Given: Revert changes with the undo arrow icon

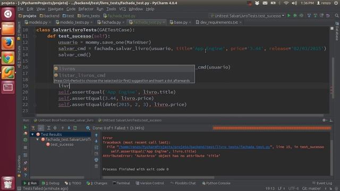Looking at the screenshot, I should point(328,15).
